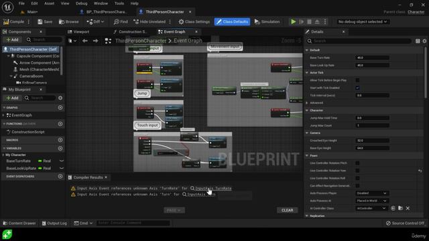The height and width of the screenshot is (241, 429).
Task: Open the Debug menu
Action: (x=81, y=3)
